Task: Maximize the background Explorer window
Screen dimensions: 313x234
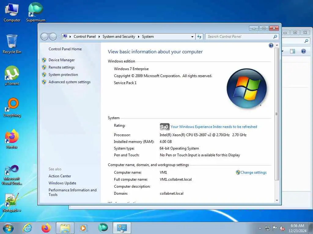Action: (x=295, y=32)
